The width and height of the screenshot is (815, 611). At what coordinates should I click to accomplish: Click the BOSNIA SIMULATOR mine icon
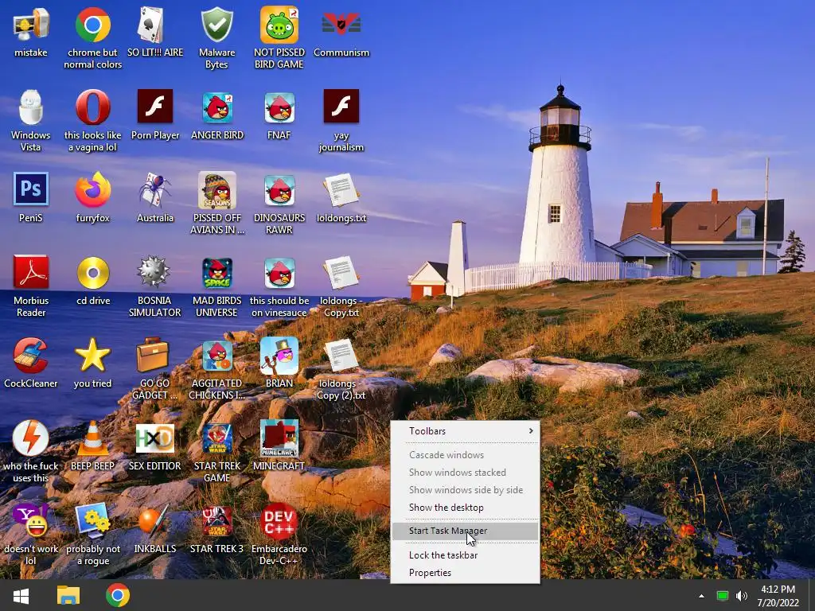tap(154, 272)
